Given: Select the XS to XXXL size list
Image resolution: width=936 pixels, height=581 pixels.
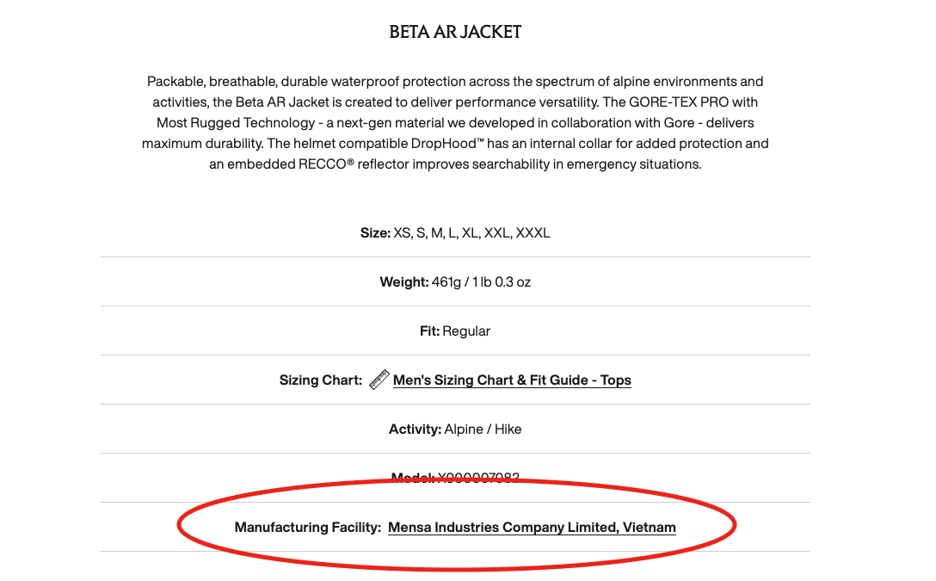Looking at the screenshot, I should (471, 233).
